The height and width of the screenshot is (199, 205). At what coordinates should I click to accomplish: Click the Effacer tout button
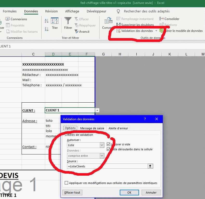72,193
